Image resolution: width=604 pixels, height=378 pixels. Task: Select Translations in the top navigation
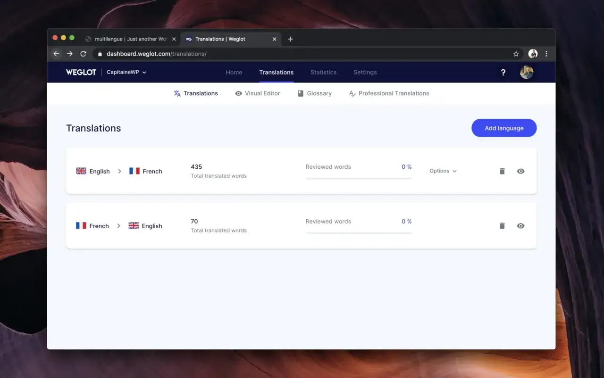(x=277, y=72)
